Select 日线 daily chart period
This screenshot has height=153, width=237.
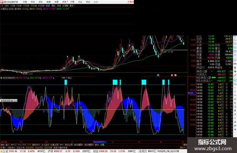pyautogui.click(x=48, y=6)
